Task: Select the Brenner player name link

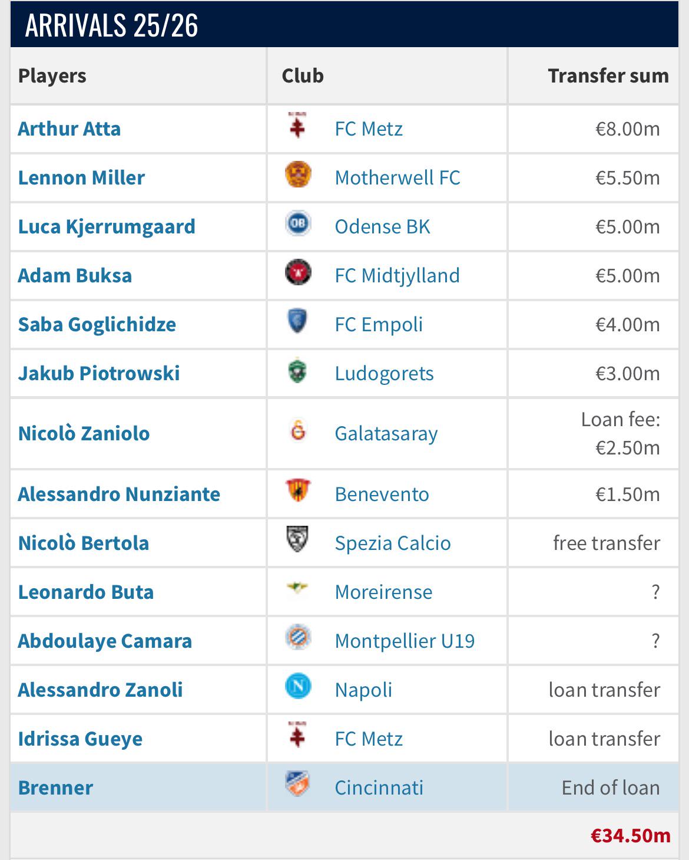Action: [x=55, y=787]
